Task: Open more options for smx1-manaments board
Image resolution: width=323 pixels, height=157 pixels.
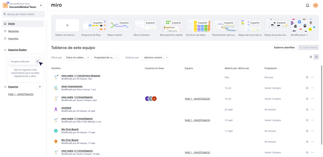Action: tap(313, 88)
